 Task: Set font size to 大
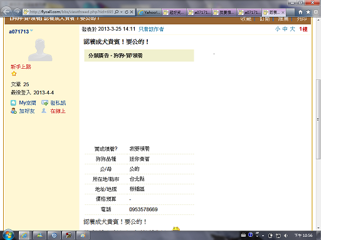tap(293, 29)
